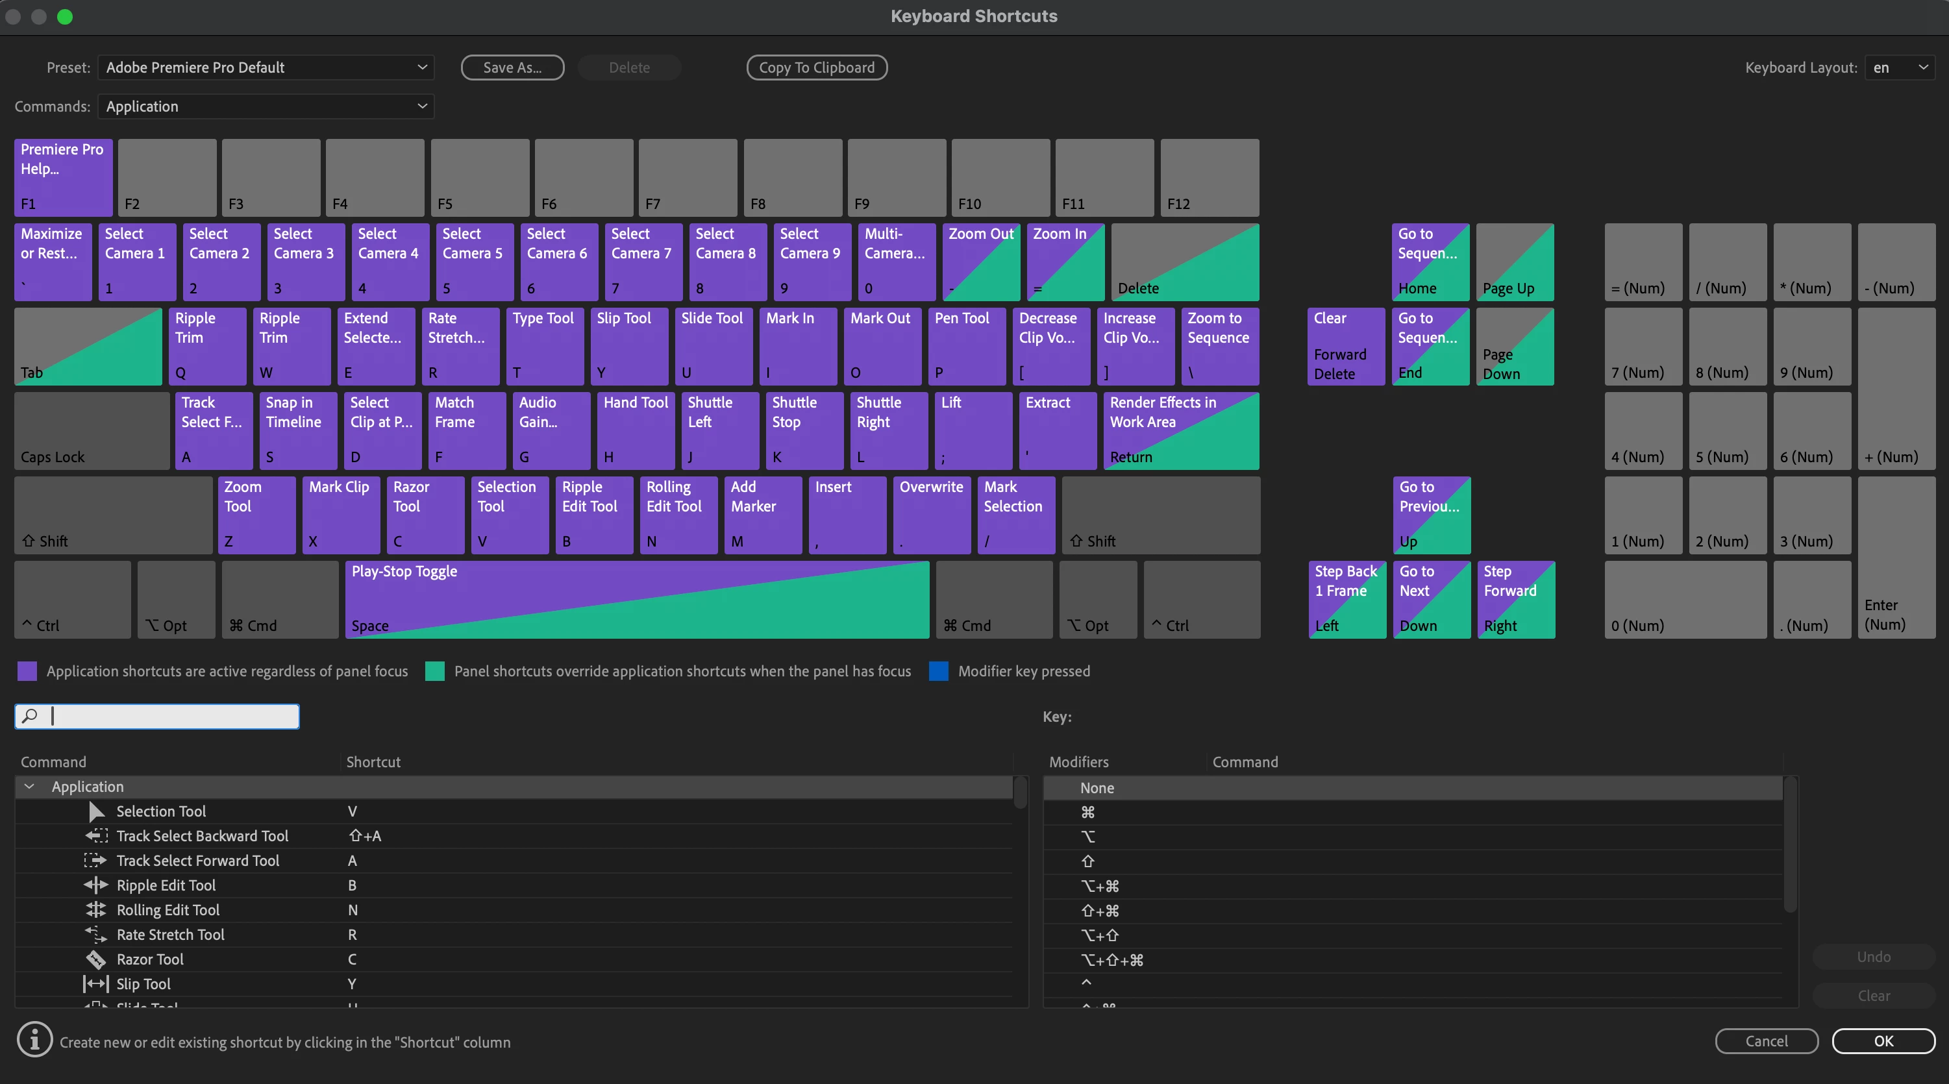Screen dimensions: 1949x1084
Task: Click the Razor Tool icon in list
Action: point(96,959)
